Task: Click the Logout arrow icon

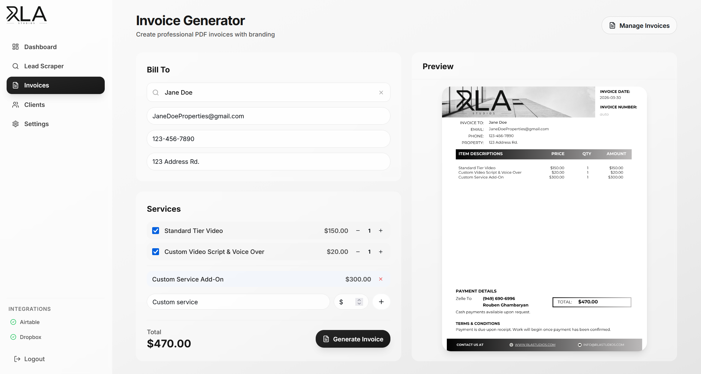Action: click(x=17, y=359)
